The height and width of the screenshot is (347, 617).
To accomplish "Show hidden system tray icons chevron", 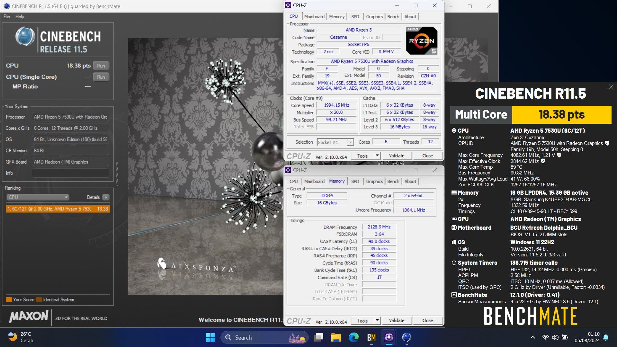I will (532, 337).
